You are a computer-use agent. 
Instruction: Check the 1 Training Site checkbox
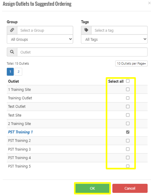[128, 89]
